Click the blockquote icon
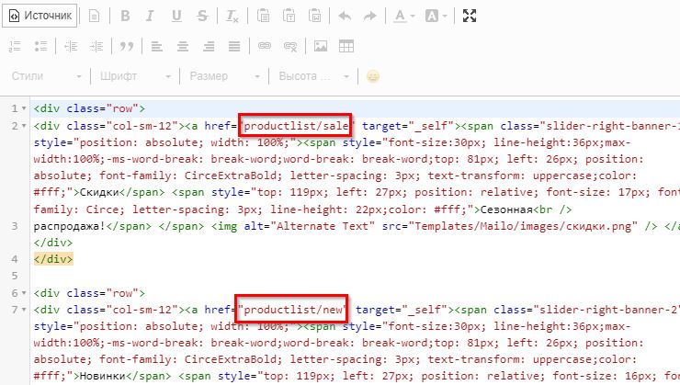This screenshot has width=680, height=385. [x=127, y=46]
